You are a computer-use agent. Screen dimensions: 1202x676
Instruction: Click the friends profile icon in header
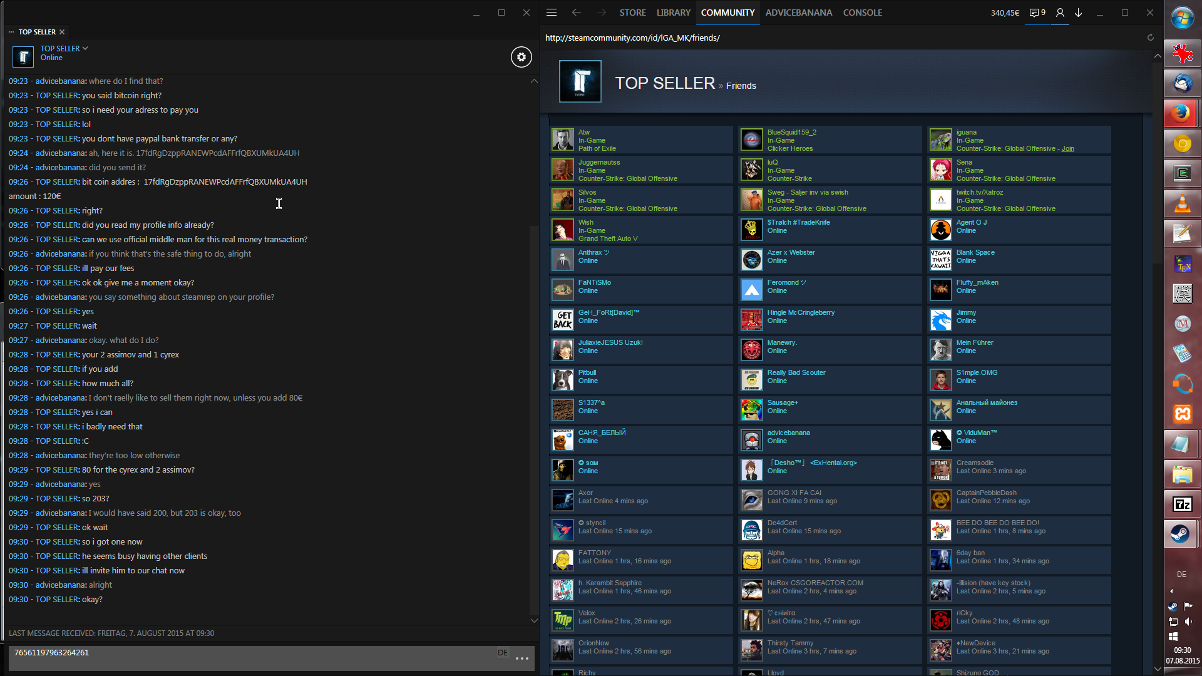tap(1060, 13)
